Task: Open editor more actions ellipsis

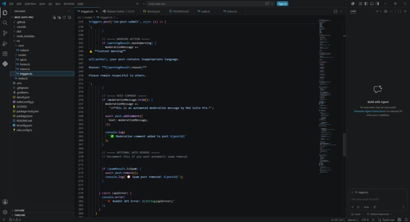Action: point(341,11)
